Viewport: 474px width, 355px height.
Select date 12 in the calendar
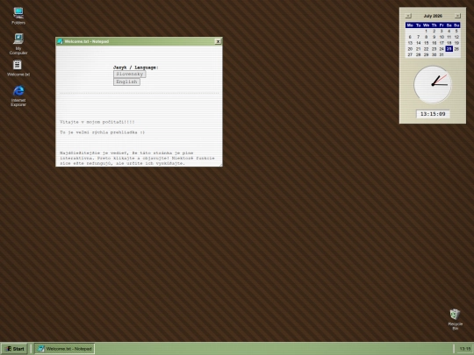tap(456, 37)
